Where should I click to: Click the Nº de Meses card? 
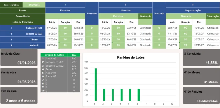pos(201,76)
